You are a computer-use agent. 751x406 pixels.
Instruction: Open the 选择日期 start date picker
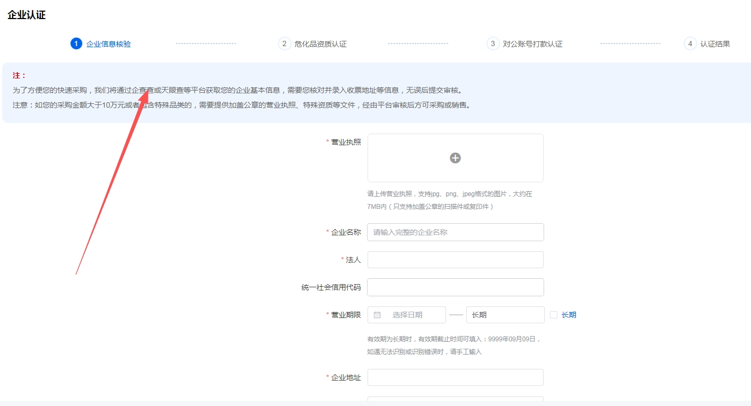coord(407,315)
